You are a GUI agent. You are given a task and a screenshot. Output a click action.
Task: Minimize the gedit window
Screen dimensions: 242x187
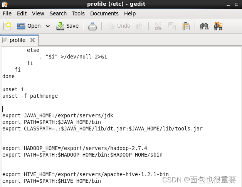pos(228,5)
